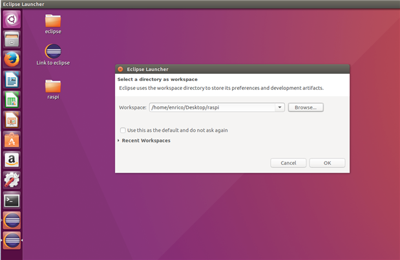Click the Browse... button

pos(306,107)
